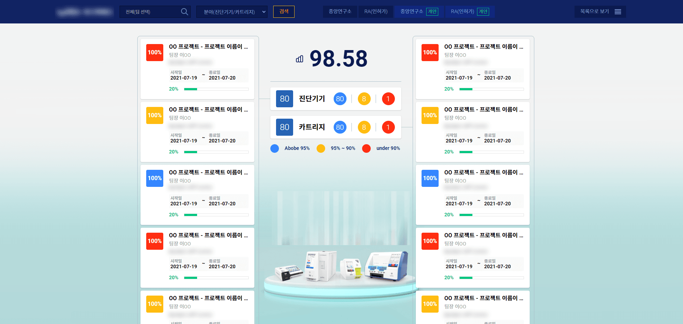Click blue 100% badge on third right card
The height and width of the screenshot is (324, 683).
coord(430,178)
